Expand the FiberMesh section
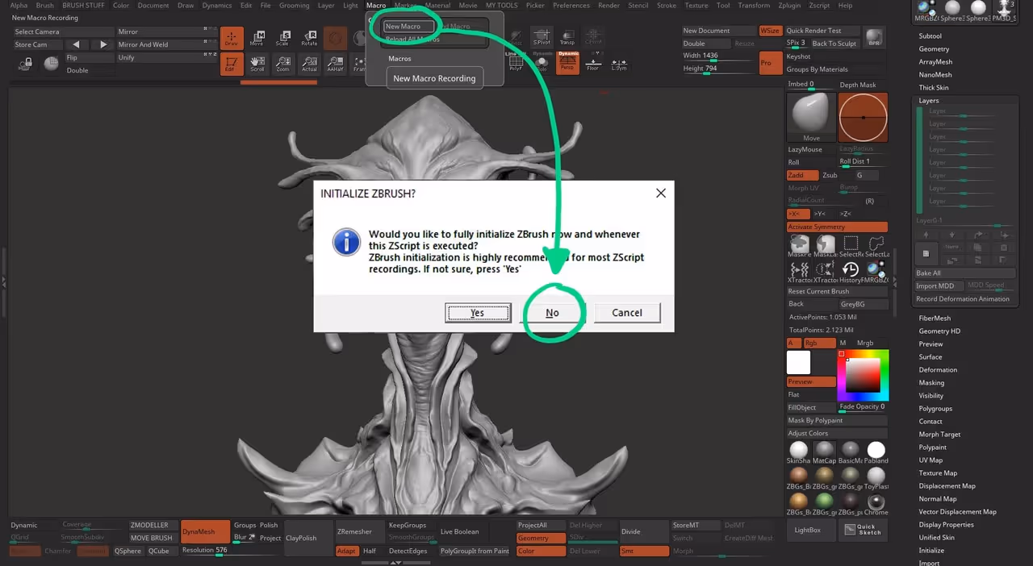 coord(935,318)
